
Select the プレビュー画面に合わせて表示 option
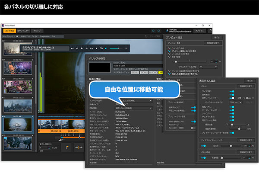click(x=182, y=51)
